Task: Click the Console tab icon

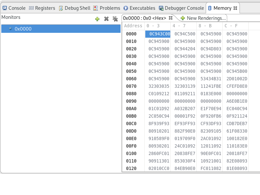Action: [5, 8]
